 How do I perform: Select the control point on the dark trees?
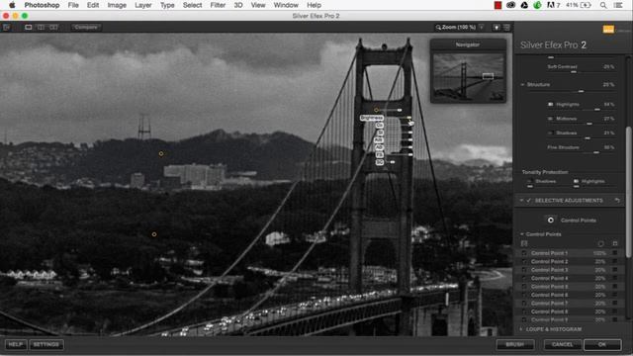[154, 234]
